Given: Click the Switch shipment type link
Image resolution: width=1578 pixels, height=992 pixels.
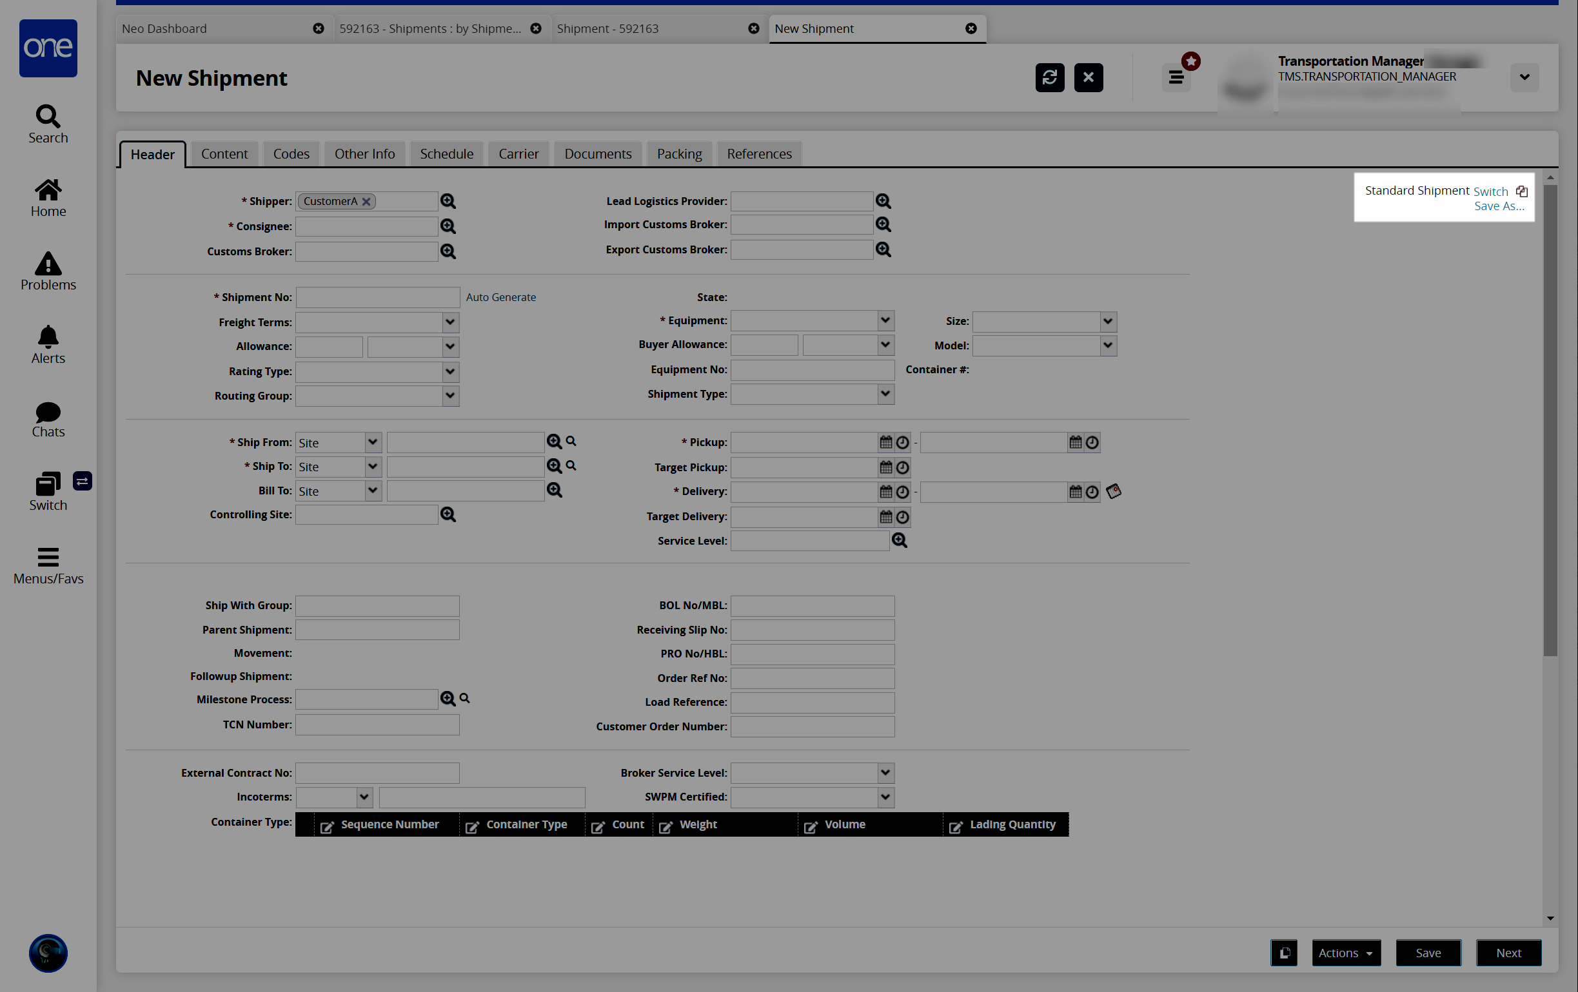Looking at the screenshot, I should click(x=1491, y=190).
